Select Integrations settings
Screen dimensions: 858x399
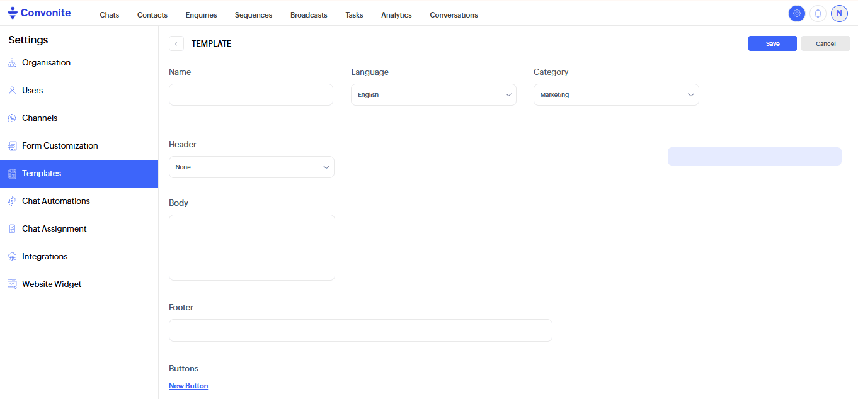[x=79, y=257]
